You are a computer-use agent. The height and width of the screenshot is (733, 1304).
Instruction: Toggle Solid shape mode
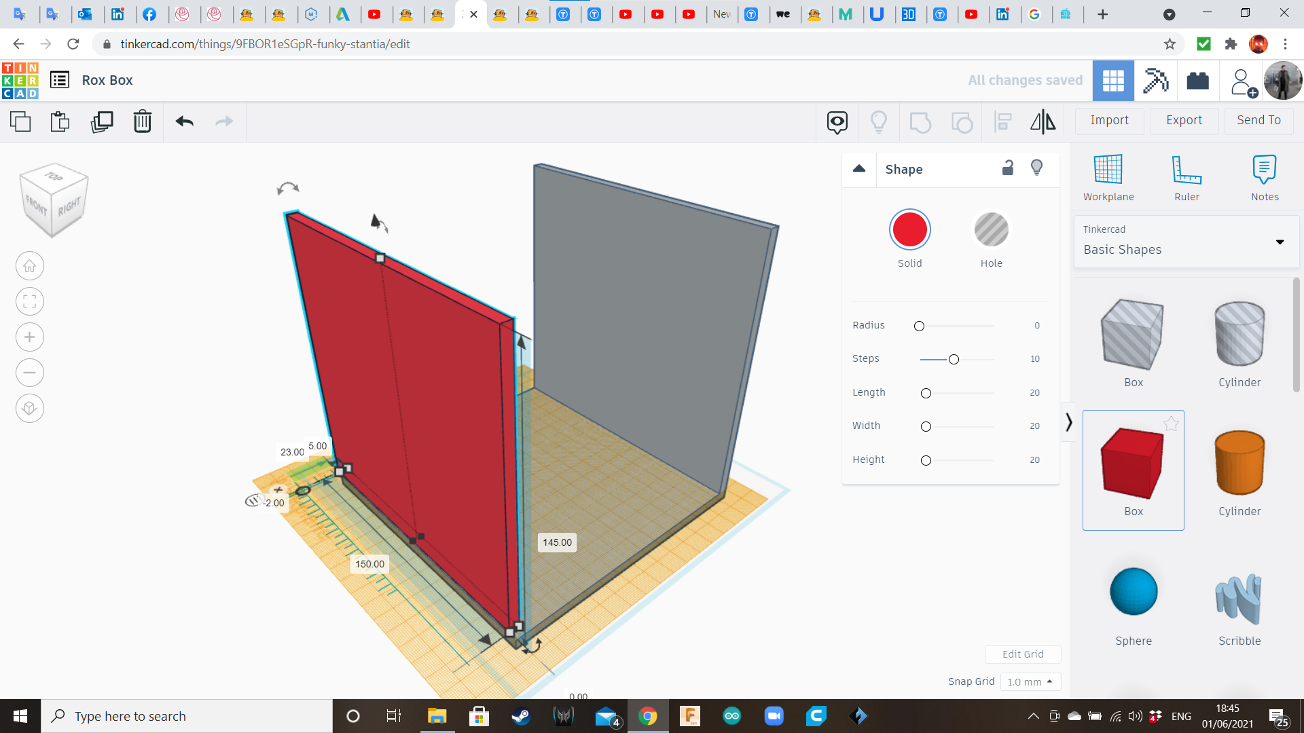point(910,230)
